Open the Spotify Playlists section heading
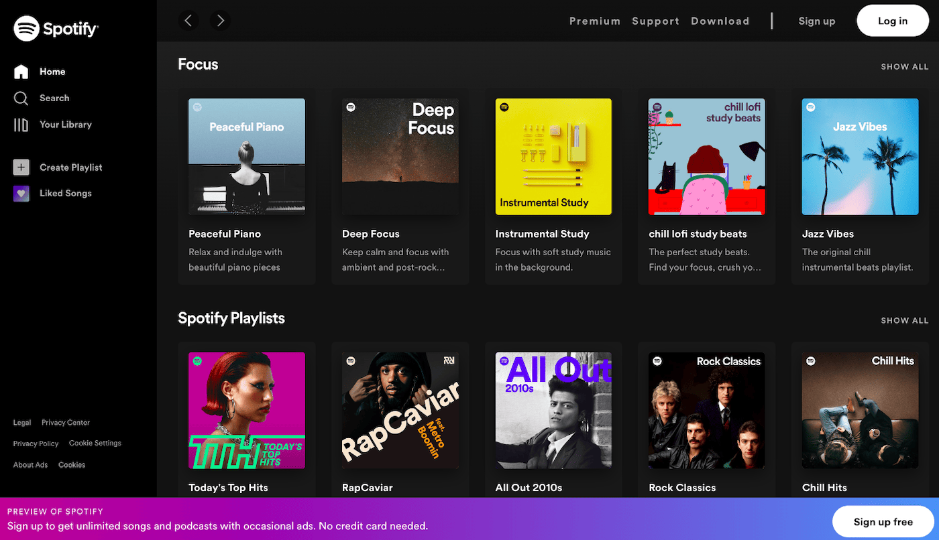 pos(231,318)
